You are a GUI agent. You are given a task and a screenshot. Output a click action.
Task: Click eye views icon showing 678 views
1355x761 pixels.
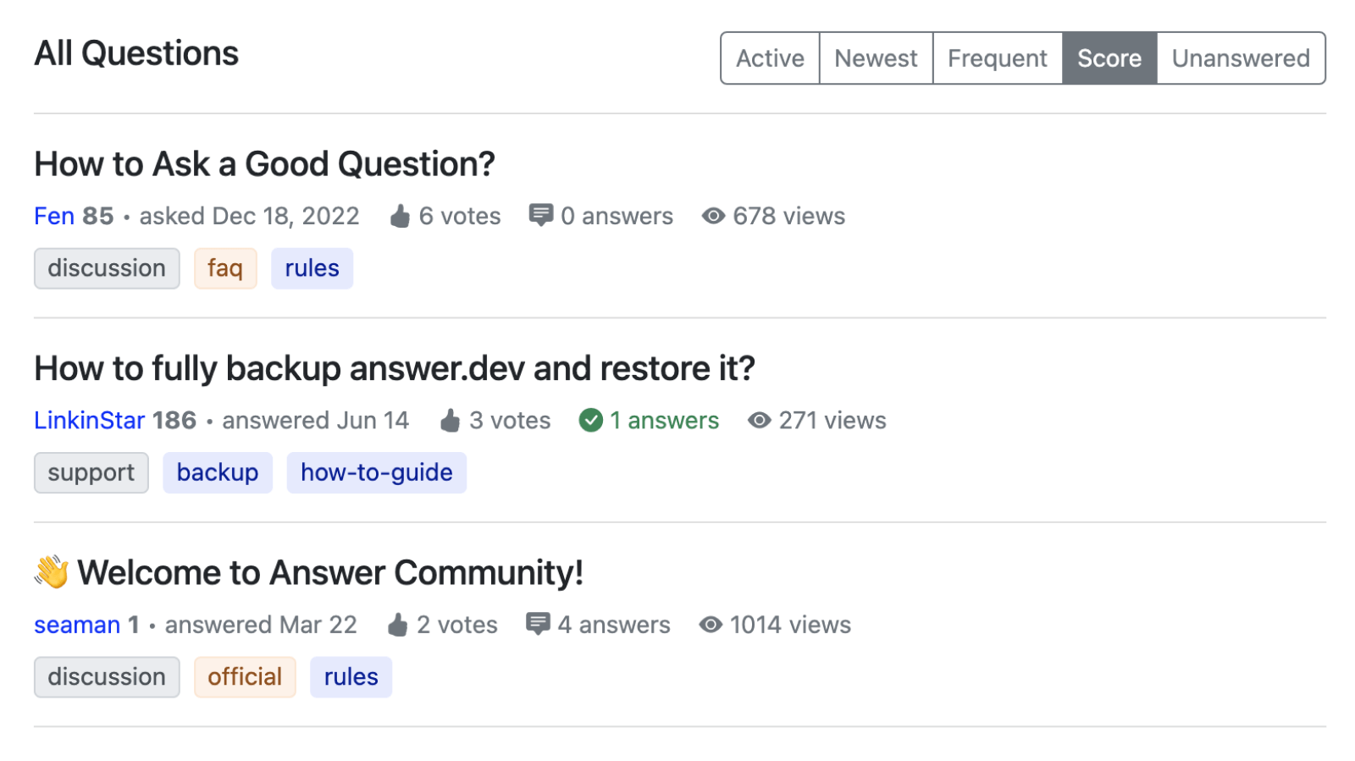pos(713,217)
